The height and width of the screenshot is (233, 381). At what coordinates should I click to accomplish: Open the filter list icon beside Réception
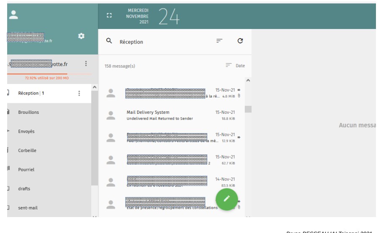tap(219, 41)
